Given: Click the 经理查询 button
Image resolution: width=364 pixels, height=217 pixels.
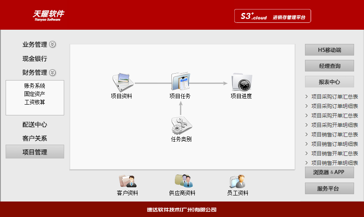Looking at the screenshot, I should [330, 66].
